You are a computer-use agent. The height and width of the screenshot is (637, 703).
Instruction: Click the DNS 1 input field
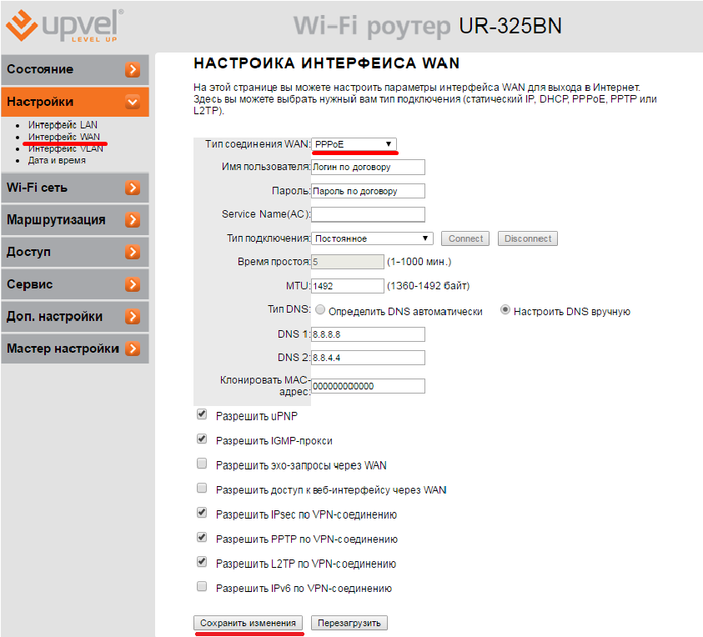click(x=368, y=334)
